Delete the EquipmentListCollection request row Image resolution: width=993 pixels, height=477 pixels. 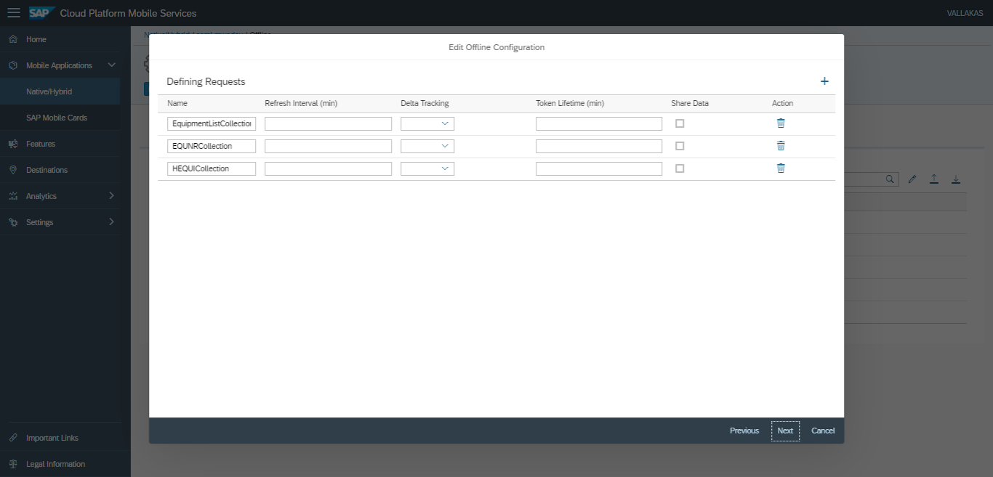(781, 123)
